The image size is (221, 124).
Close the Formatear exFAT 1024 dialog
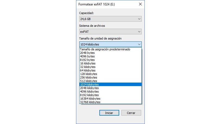[140, 4]
